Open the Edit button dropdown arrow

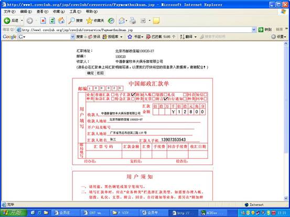point(149,20)
